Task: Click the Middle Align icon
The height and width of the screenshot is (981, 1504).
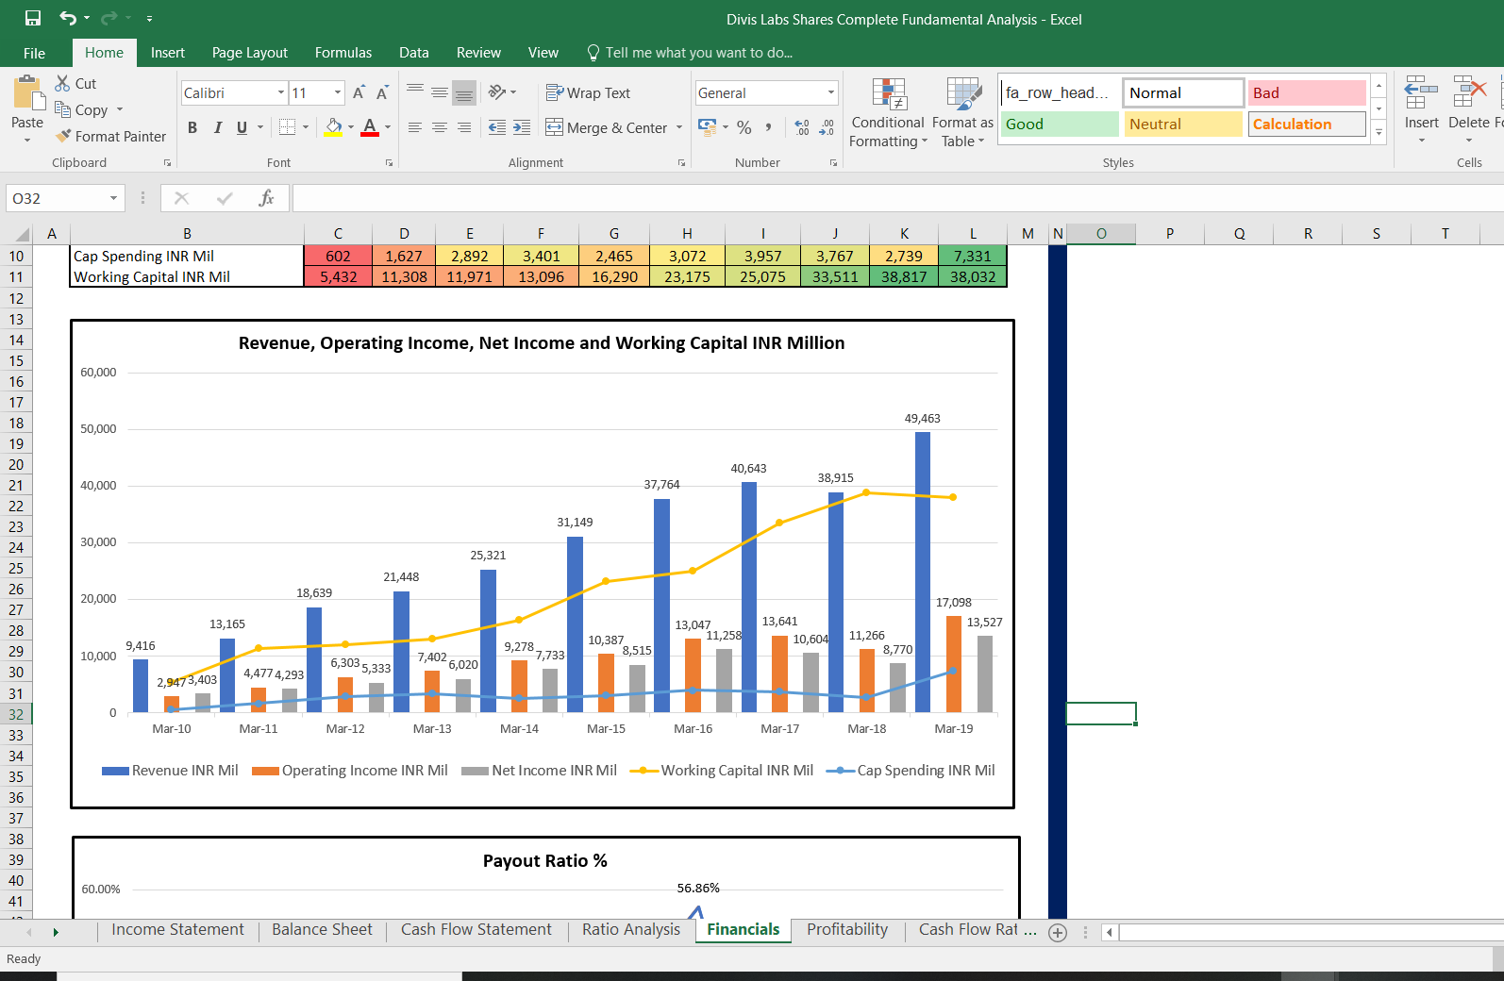Action: coord(440,92)
